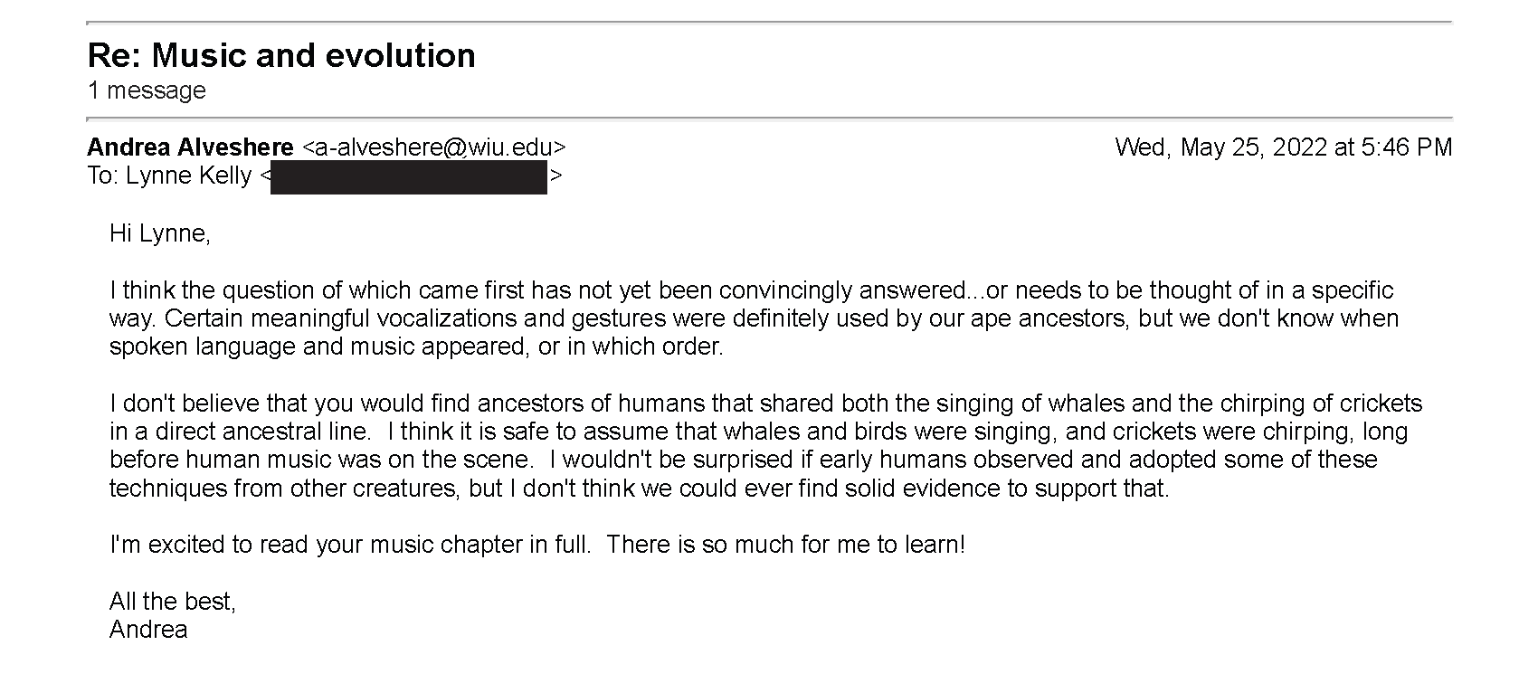Click the Wed, May 25, 2022 timestamp
Viewport: 1538px width, 674px height.
tap(1283, 147)
